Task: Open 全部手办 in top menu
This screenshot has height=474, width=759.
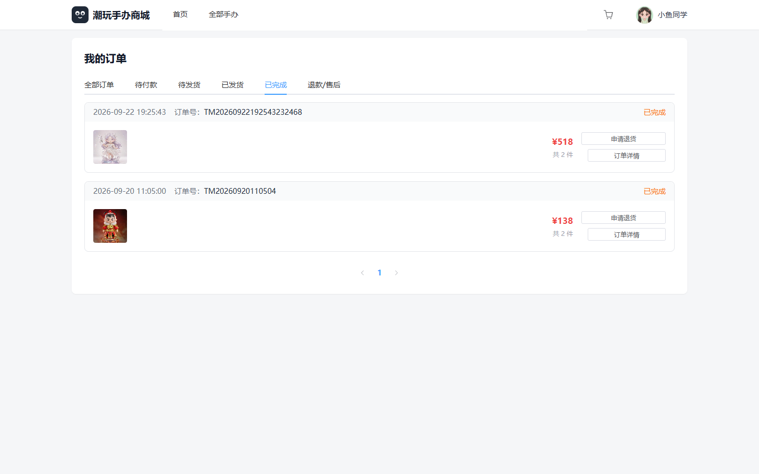Action: tap(223, 15)
